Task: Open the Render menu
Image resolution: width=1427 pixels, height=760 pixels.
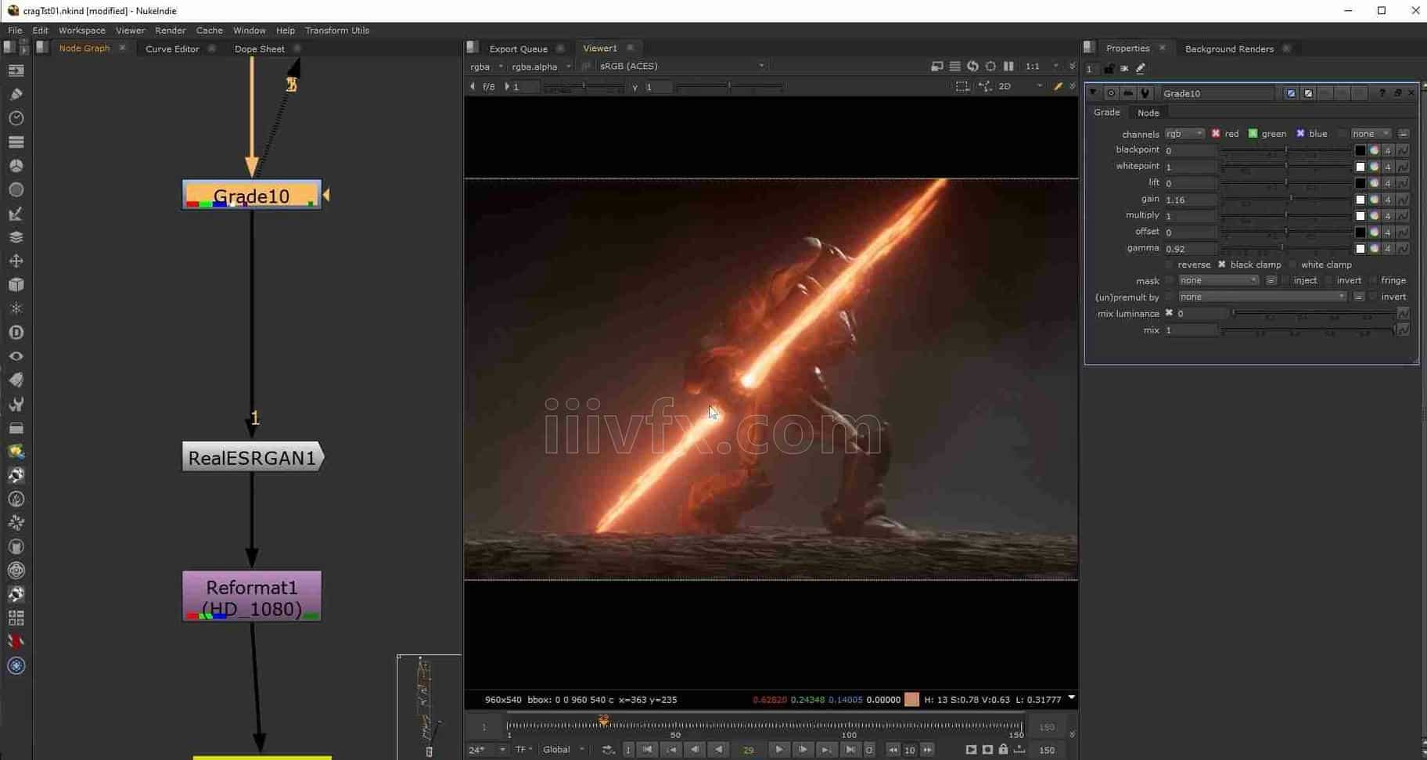Action: (x=170, y=31)
